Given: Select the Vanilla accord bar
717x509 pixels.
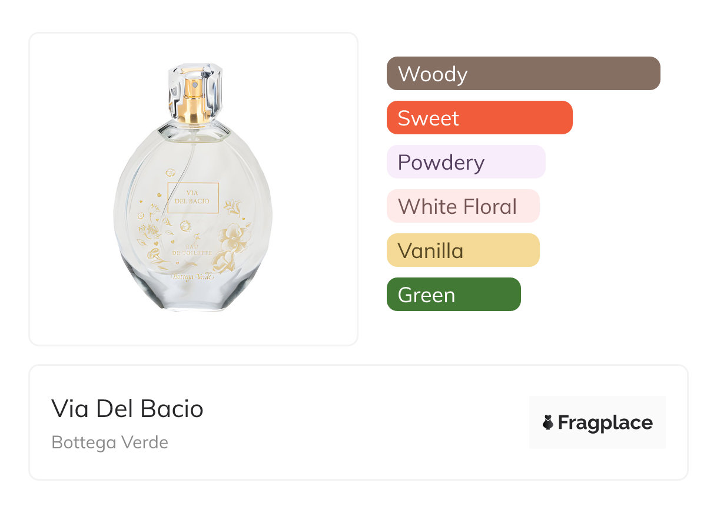Looking at the screenshot, I should tap(463, 250).
